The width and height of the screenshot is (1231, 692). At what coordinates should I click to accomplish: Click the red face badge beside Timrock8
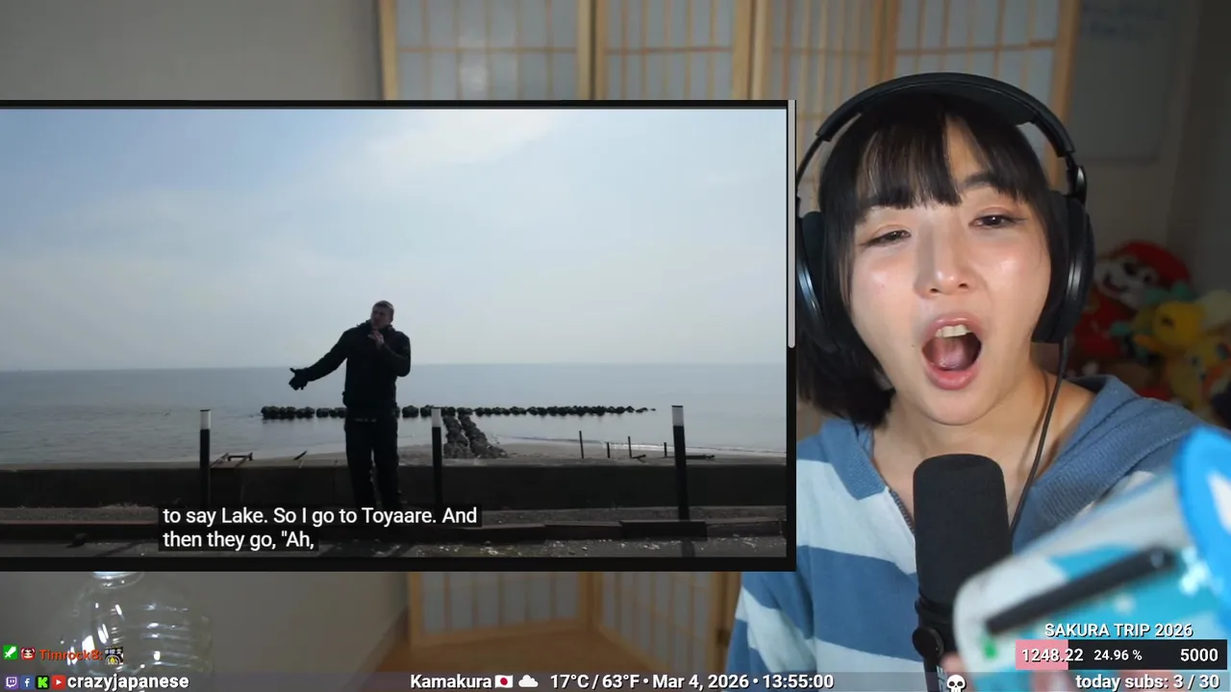28,654
